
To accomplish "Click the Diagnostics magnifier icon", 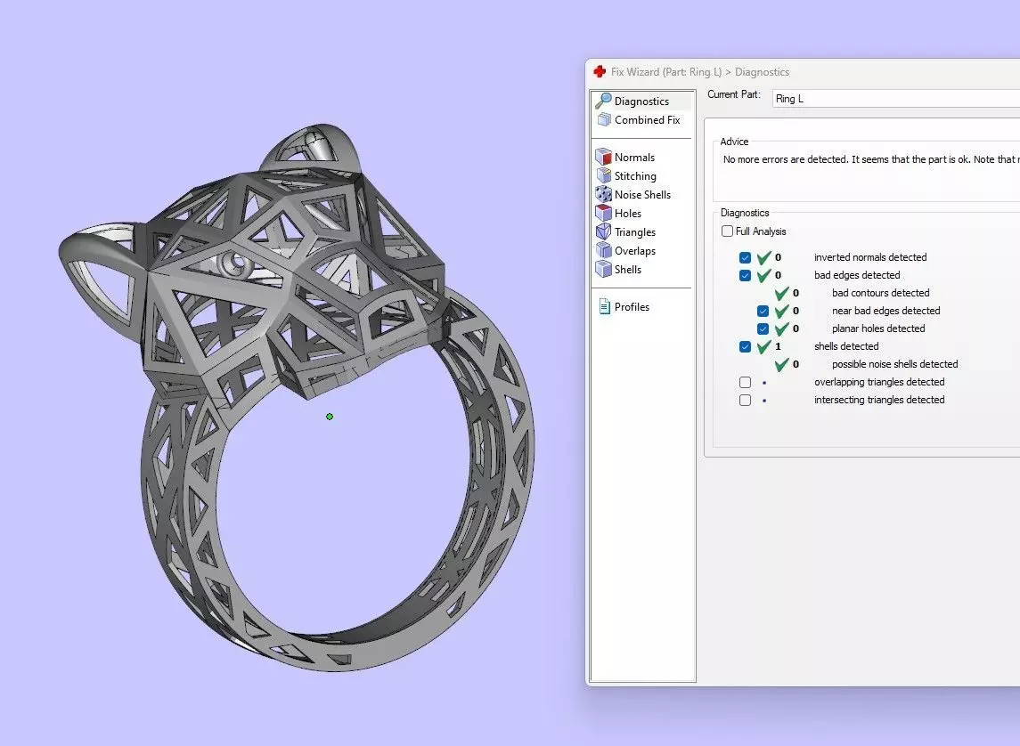I will click(604, 101).
